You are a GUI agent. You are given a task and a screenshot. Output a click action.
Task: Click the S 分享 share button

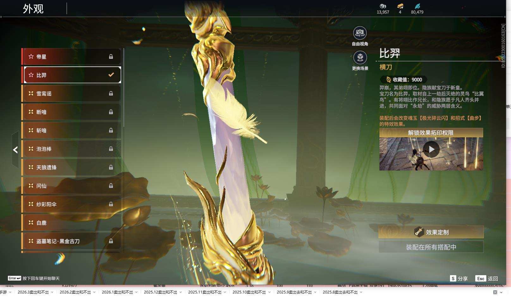pos(459,278)
